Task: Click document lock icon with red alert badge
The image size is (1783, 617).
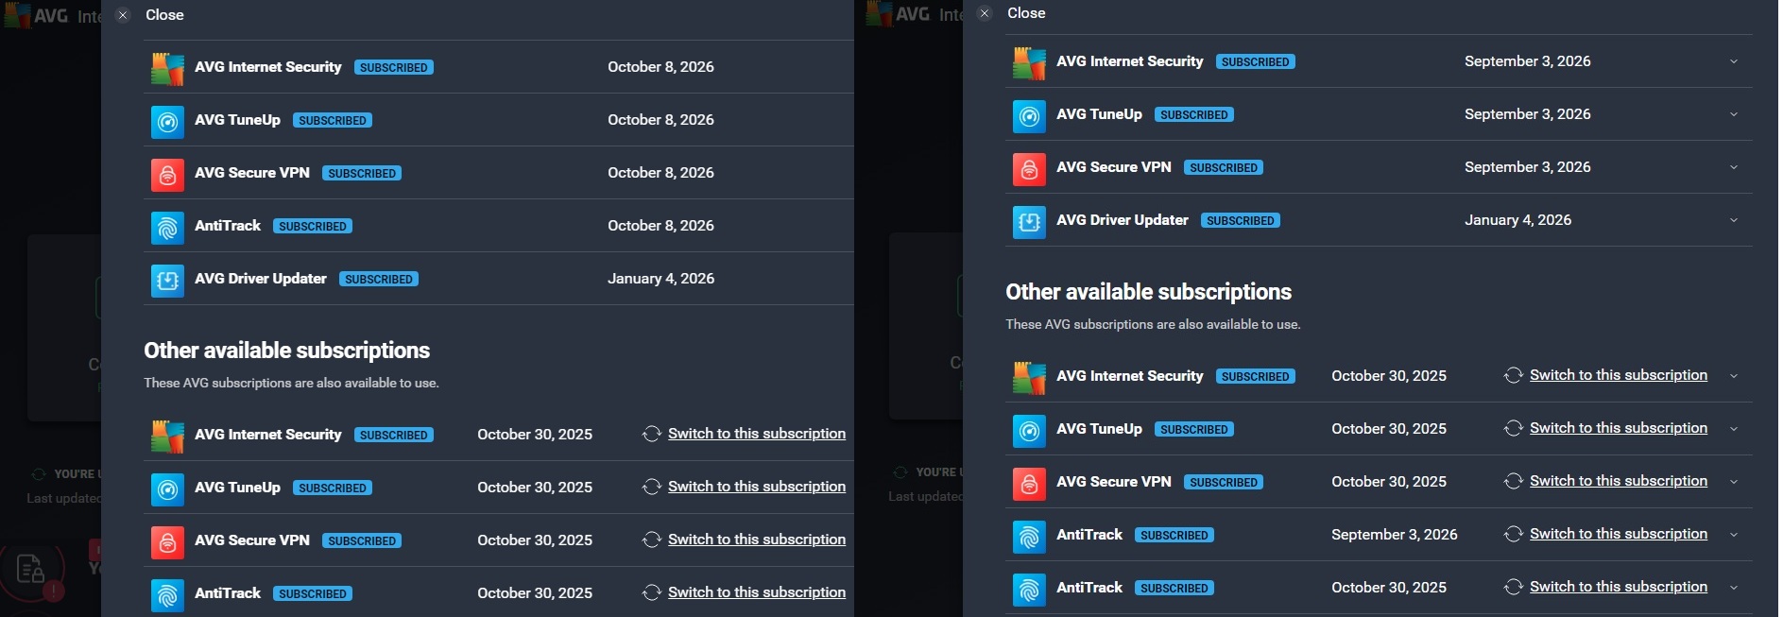Action: [32, 570]
